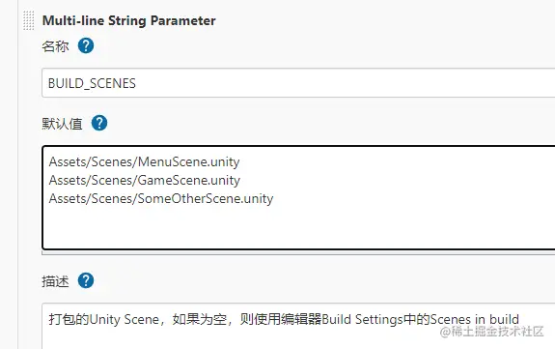Viewport: 555px width, 349px height.
Task: Click the 默认值 label
Action: click(x=62, y=124)
